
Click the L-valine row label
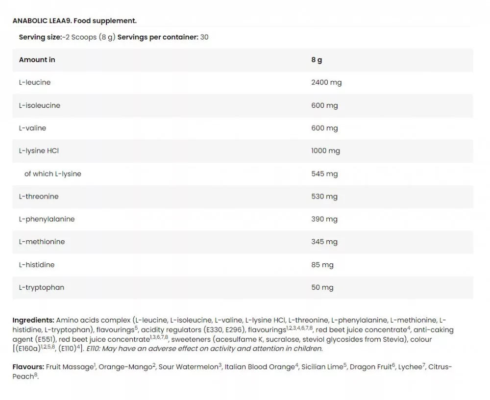32,128
